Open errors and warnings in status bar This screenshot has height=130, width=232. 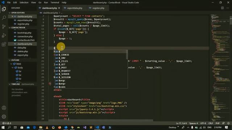[x=7, y=123]
